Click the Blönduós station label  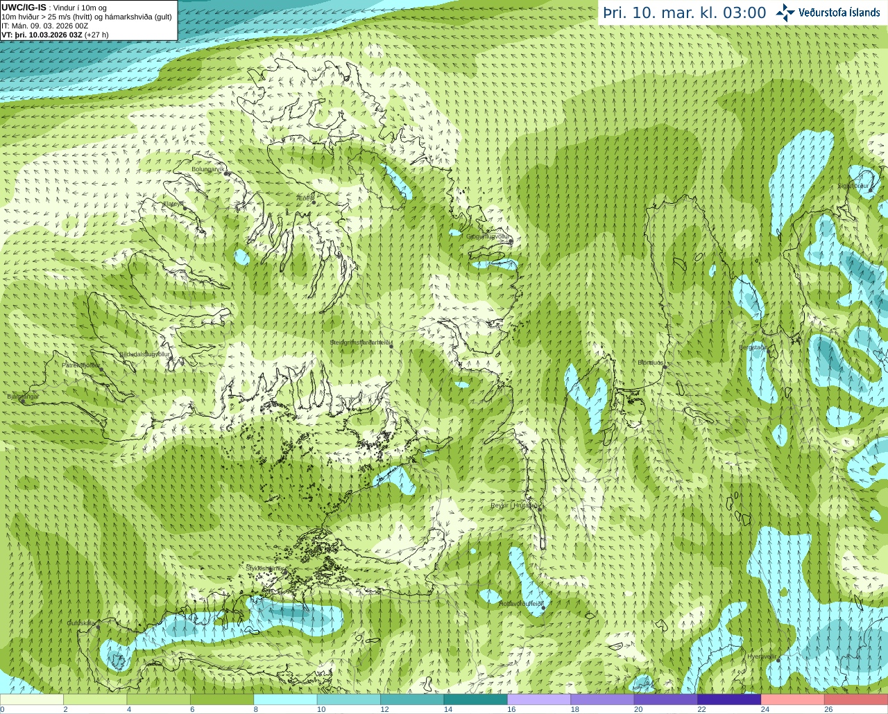(651, 363)
